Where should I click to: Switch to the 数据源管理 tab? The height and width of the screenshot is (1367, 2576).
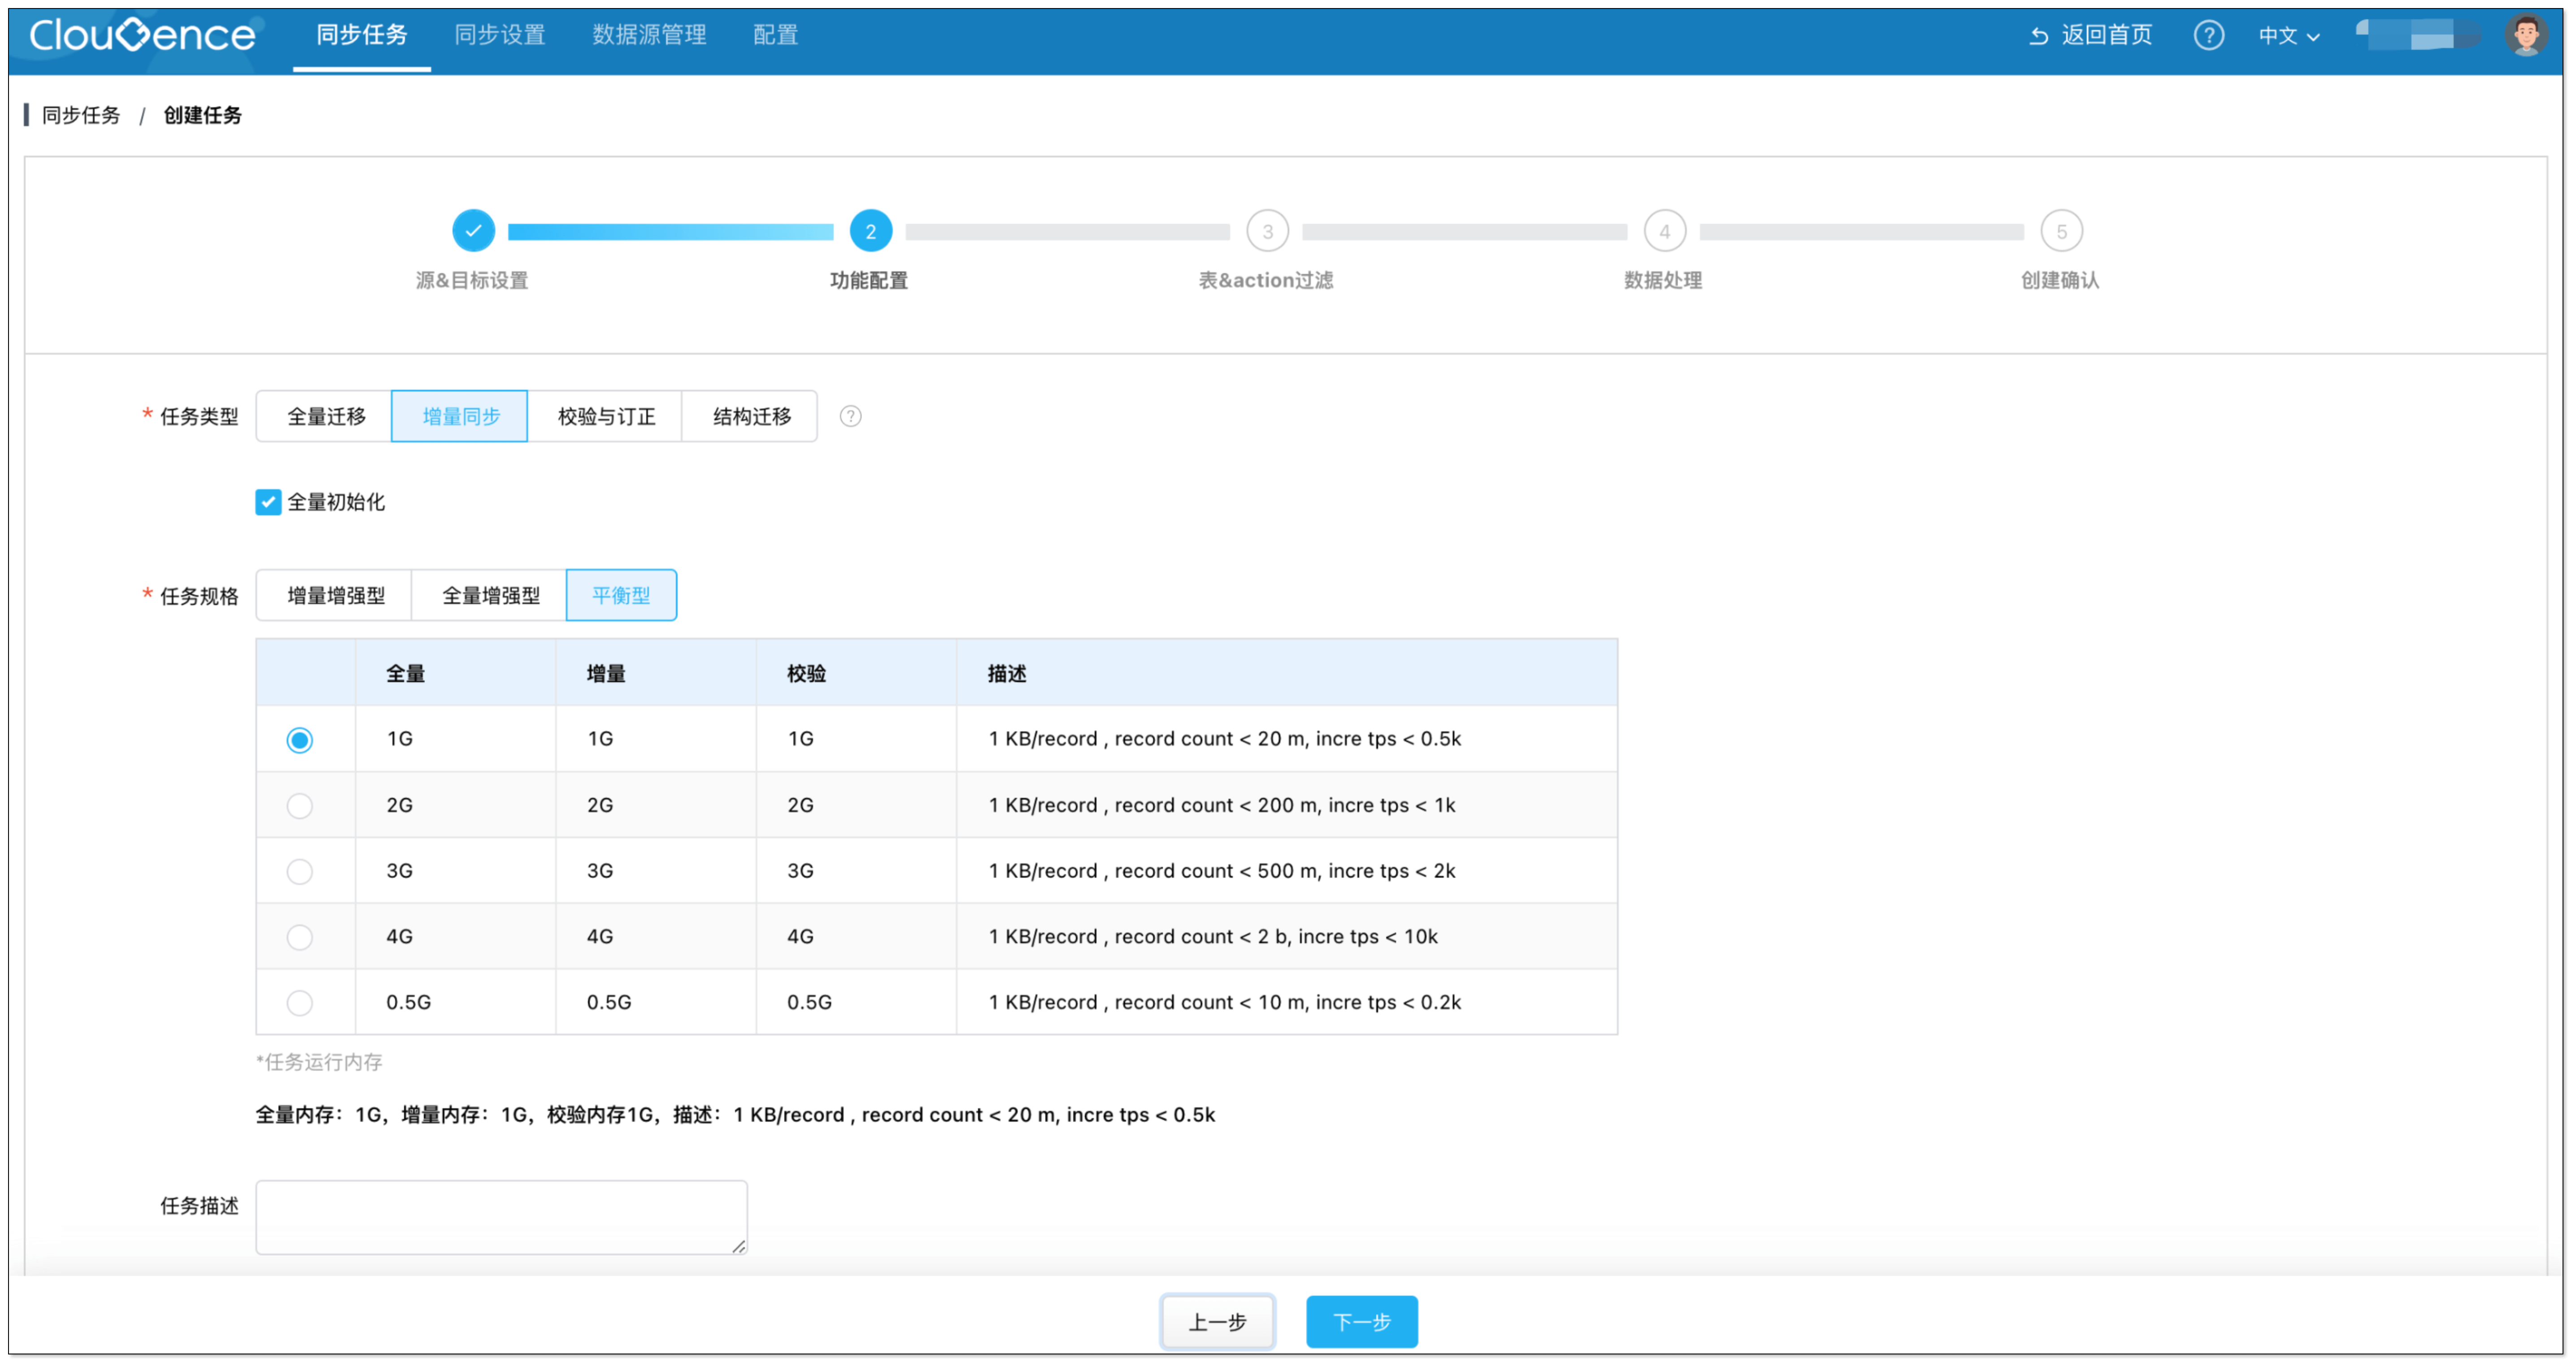pyautogui.click(x=648, y=35)
